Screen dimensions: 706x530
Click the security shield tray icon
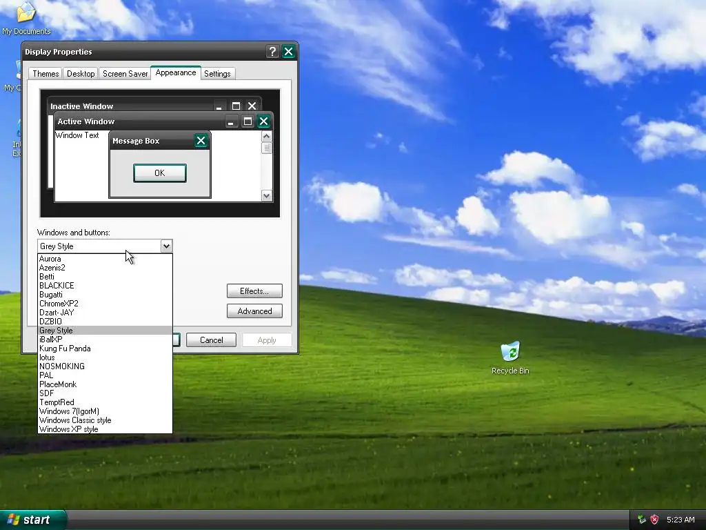click(655, 520)
